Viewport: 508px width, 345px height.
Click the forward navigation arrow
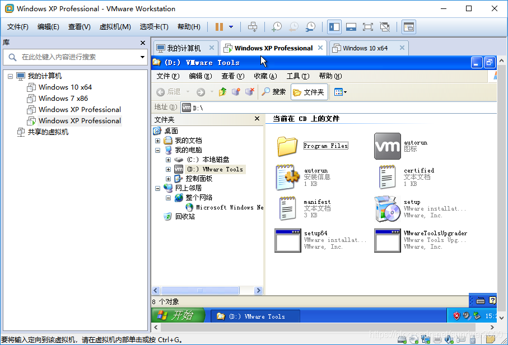pos(201,92)
